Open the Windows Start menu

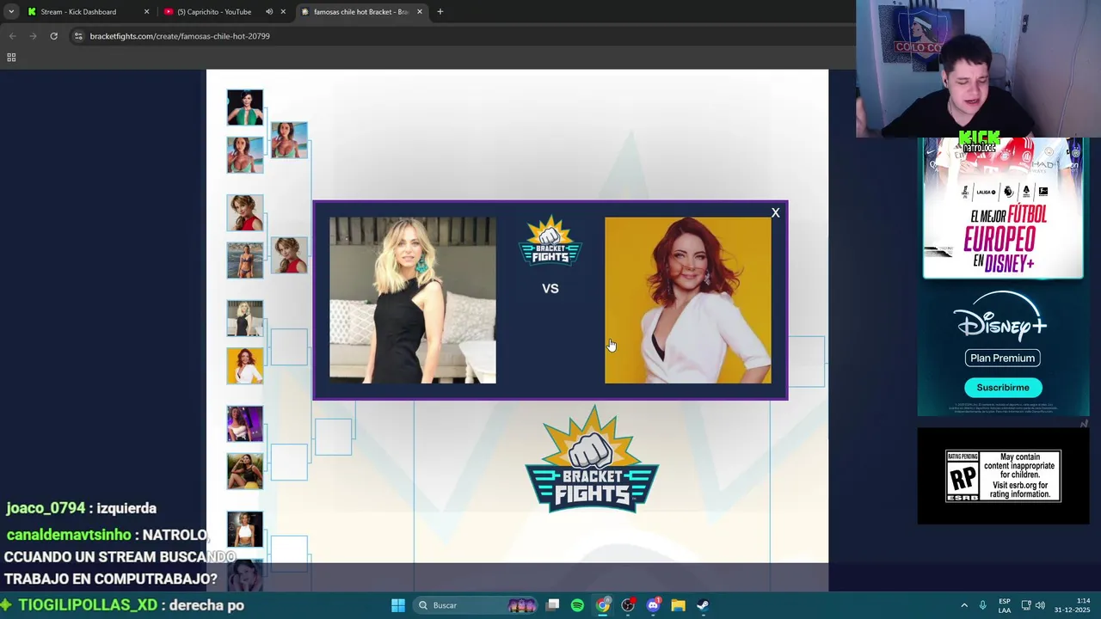click(x=398, y=605)
